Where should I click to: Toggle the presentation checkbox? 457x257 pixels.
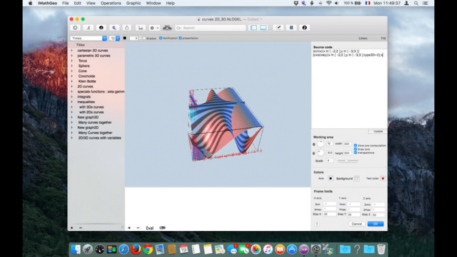180,38
